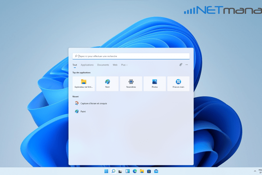Expand the Plus filter dropdown
Image resolution: width=262 pixels, height=175 pixels.
click(124, 65)
